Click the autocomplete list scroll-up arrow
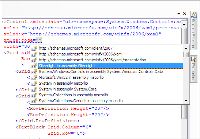This screenshot has height=139, width=200. pos(186,48)
